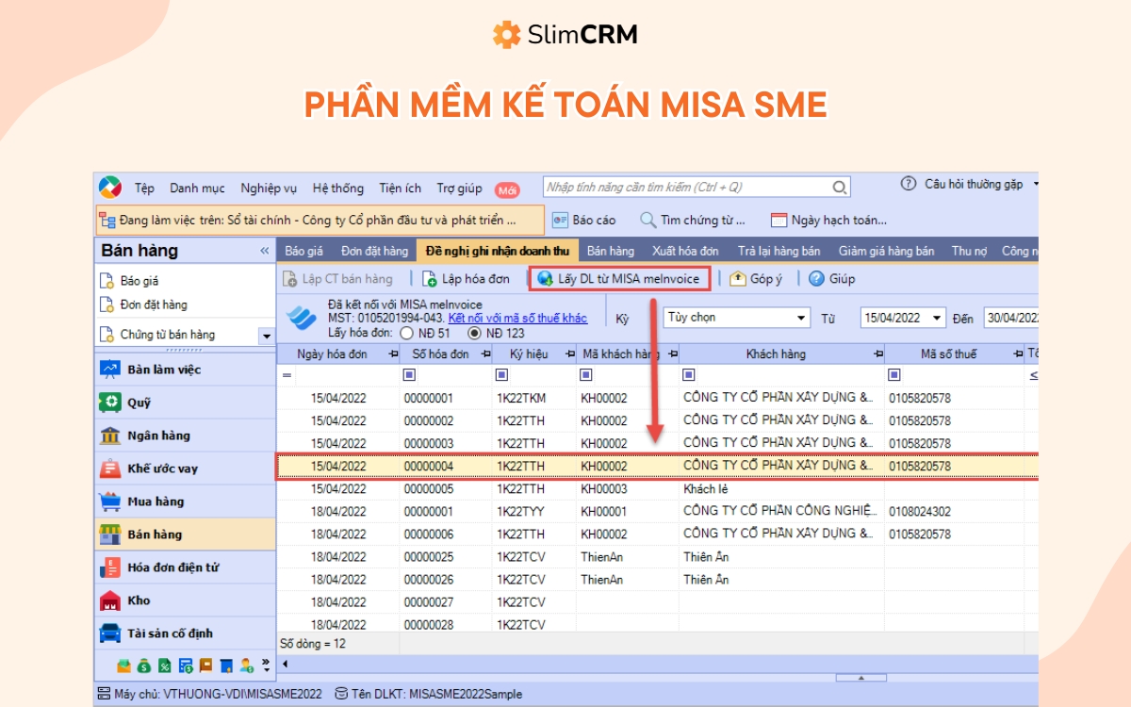Open the Tài sản cố định car icon
This screenshot has width=1131, height=707.
tap(111, 633)
